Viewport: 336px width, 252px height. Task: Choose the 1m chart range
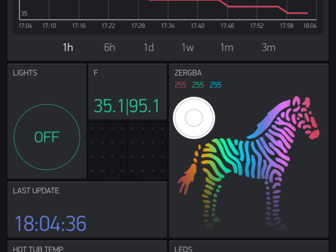click(x=227, y=47)
